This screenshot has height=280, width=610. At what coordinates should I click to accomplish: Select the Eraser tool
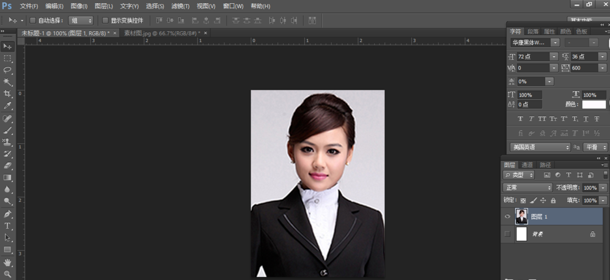click(7, 166)
